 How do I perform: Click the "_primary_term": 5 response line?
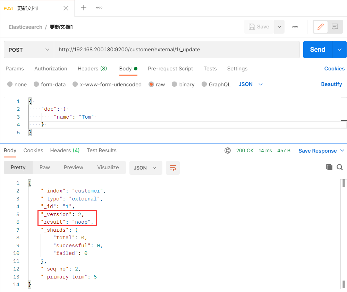coord(69,277)
